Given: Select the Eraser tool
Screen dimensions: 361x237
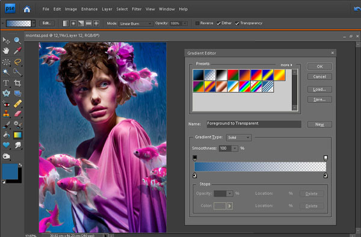Looking at the screenshot, I should (x=17, y=114).
